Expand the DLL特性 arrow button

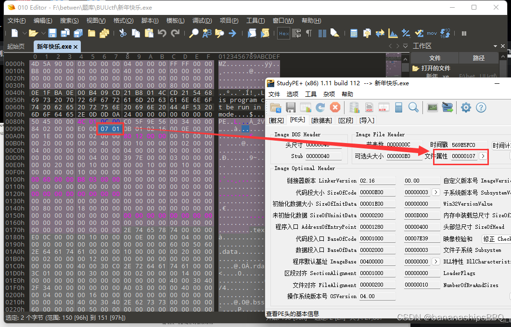click(x=436, y=262)
